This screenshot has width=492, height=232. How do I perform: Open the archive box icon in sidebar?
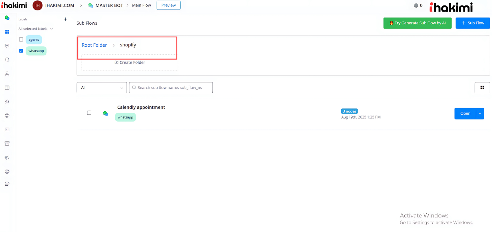coord(7,143)
